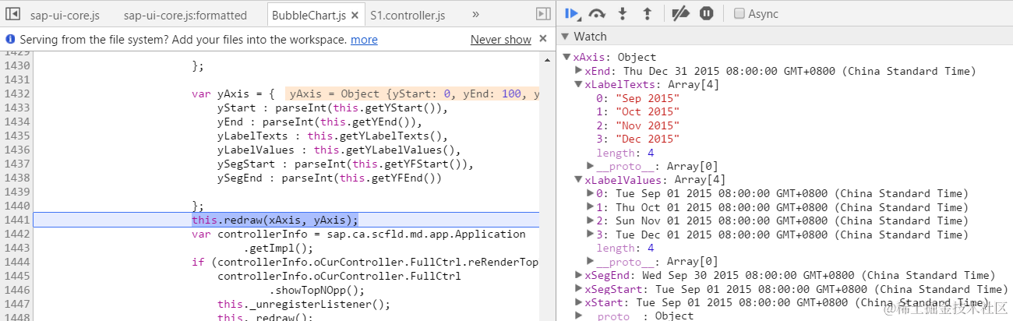
Task: Toggle pause on exceptions
Action: (x=706, y=13)
